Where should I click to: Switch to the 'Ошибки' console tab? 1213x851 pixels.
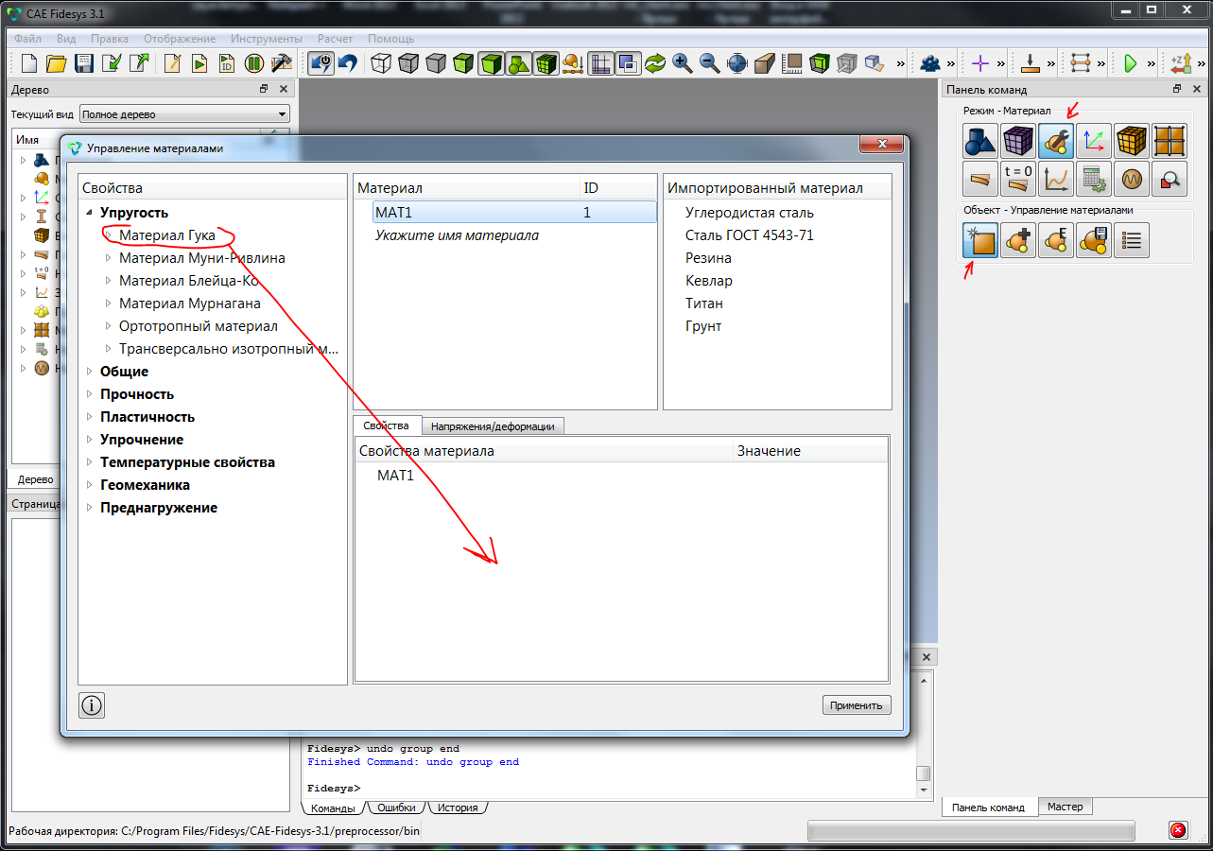pyautogui.click(x=396, y=808)
